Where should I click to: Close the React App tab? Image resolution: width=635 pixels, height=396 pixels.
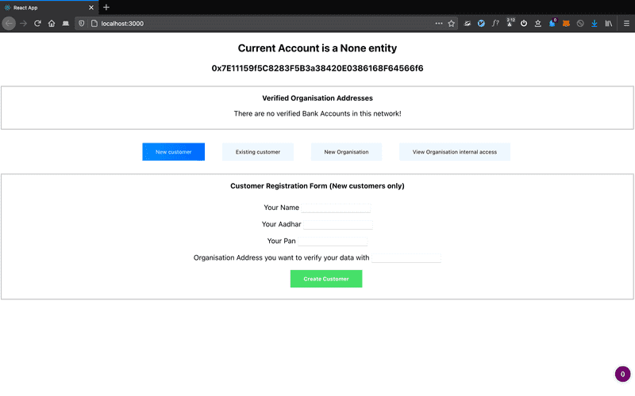pyautogui.click(x=91, y=7)
